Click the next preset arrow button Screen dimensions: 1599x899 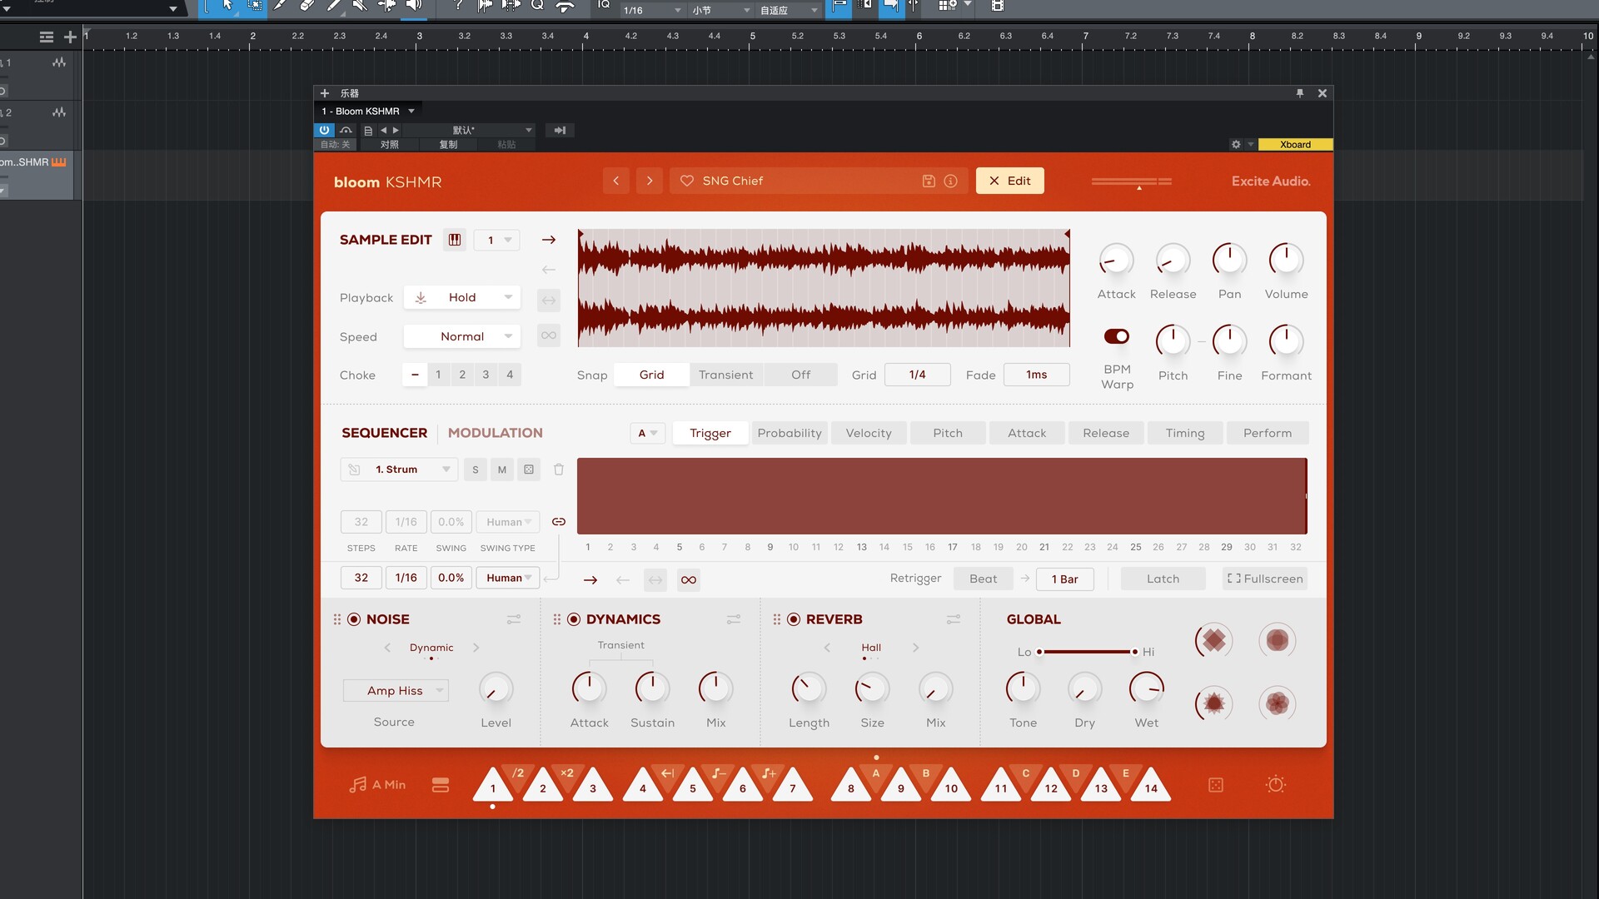point(650,181)
